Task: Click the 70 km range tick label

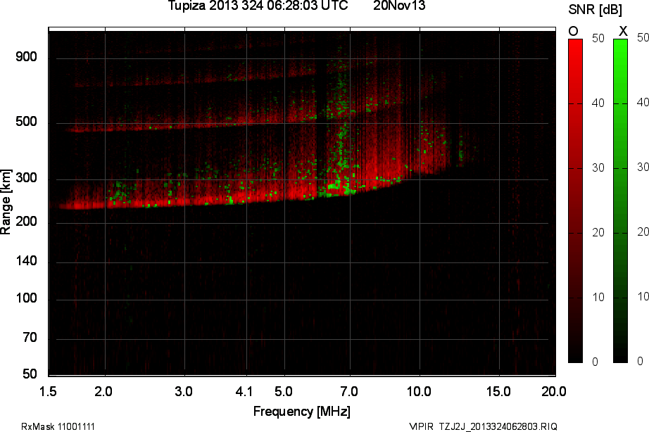Action: [x=28, y=338]
